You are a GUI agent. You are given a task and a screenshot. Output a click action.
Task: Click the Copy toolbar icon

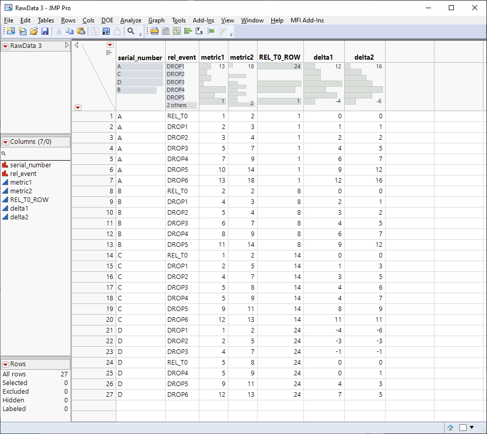coord(70,31)
